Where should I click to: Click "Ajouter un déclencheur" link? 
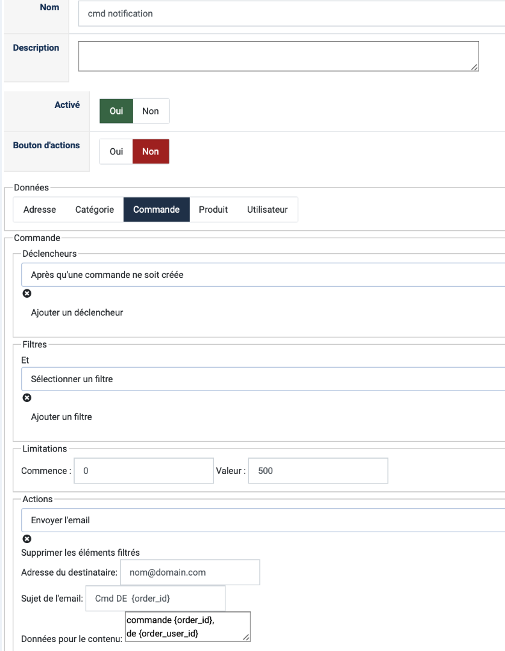pos(77,313)
